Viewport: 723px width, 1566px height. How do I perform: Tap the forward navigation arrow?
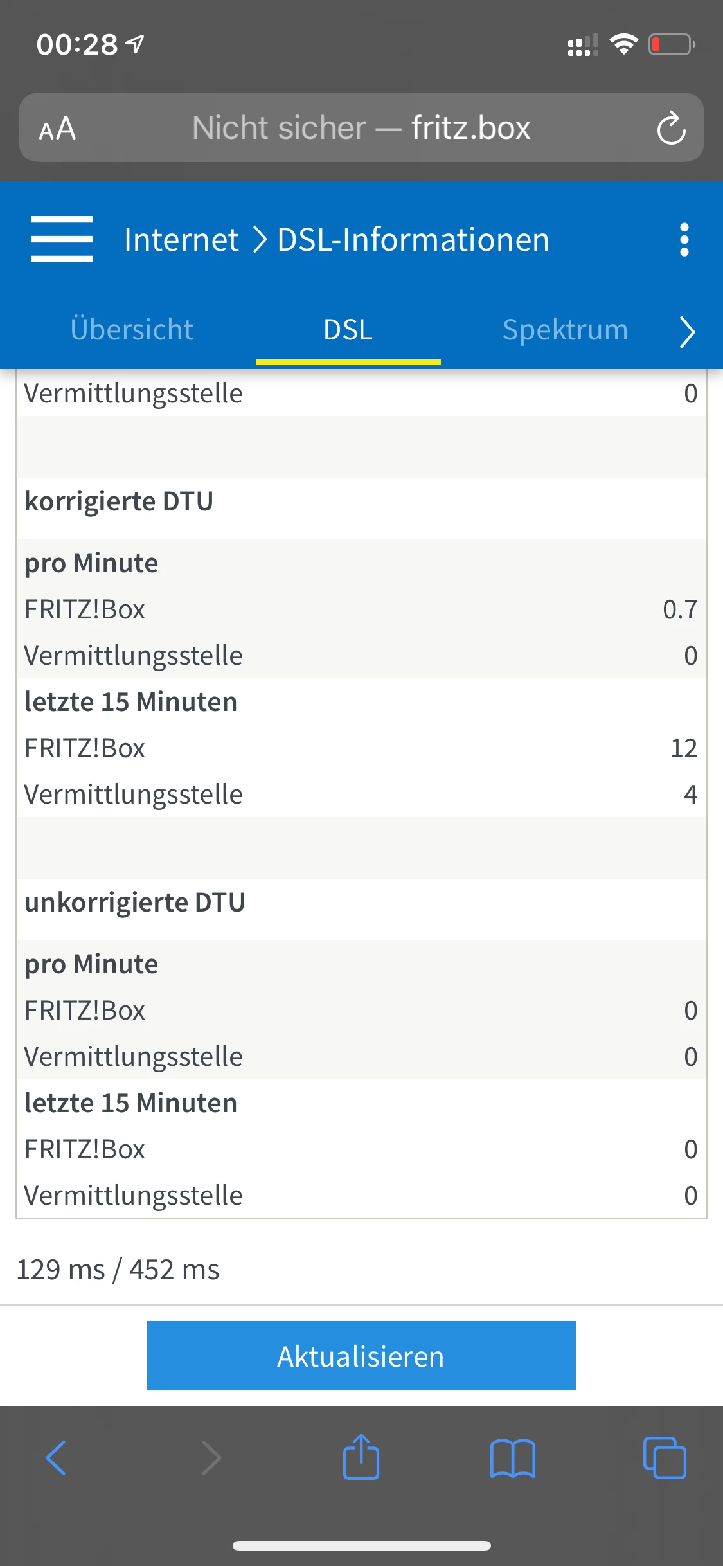(x=211, y=1458)
